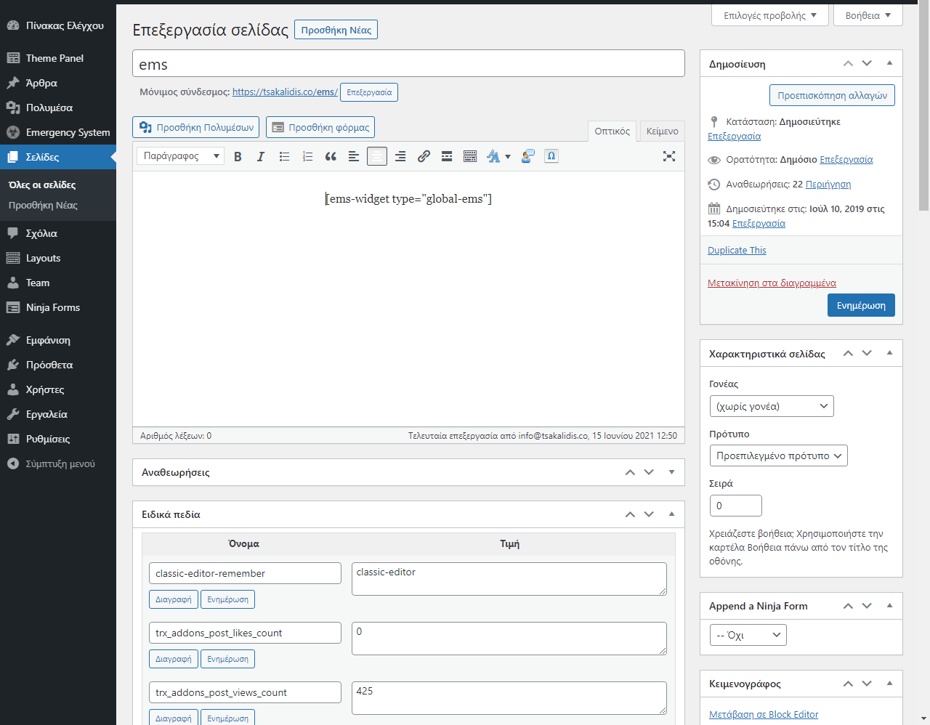Viewport: 930px width, 725px height.
Task: Align text right
Action: click(x=400, y=156)
